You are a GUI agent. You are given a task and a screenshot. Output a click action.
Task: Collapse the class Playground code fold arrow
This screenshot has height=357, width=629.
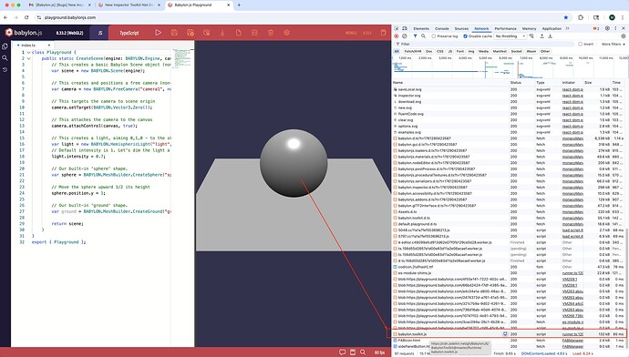click(28, 53)
